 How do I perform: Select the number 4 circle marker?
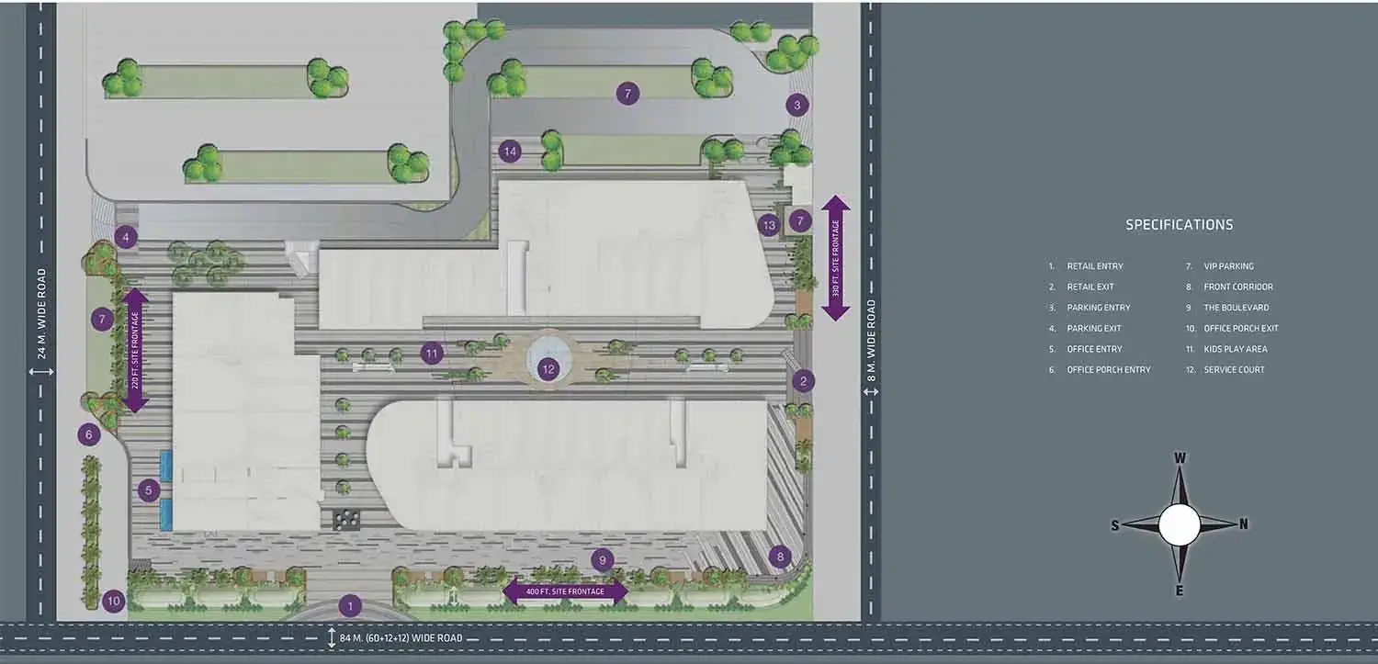[126, 238]
